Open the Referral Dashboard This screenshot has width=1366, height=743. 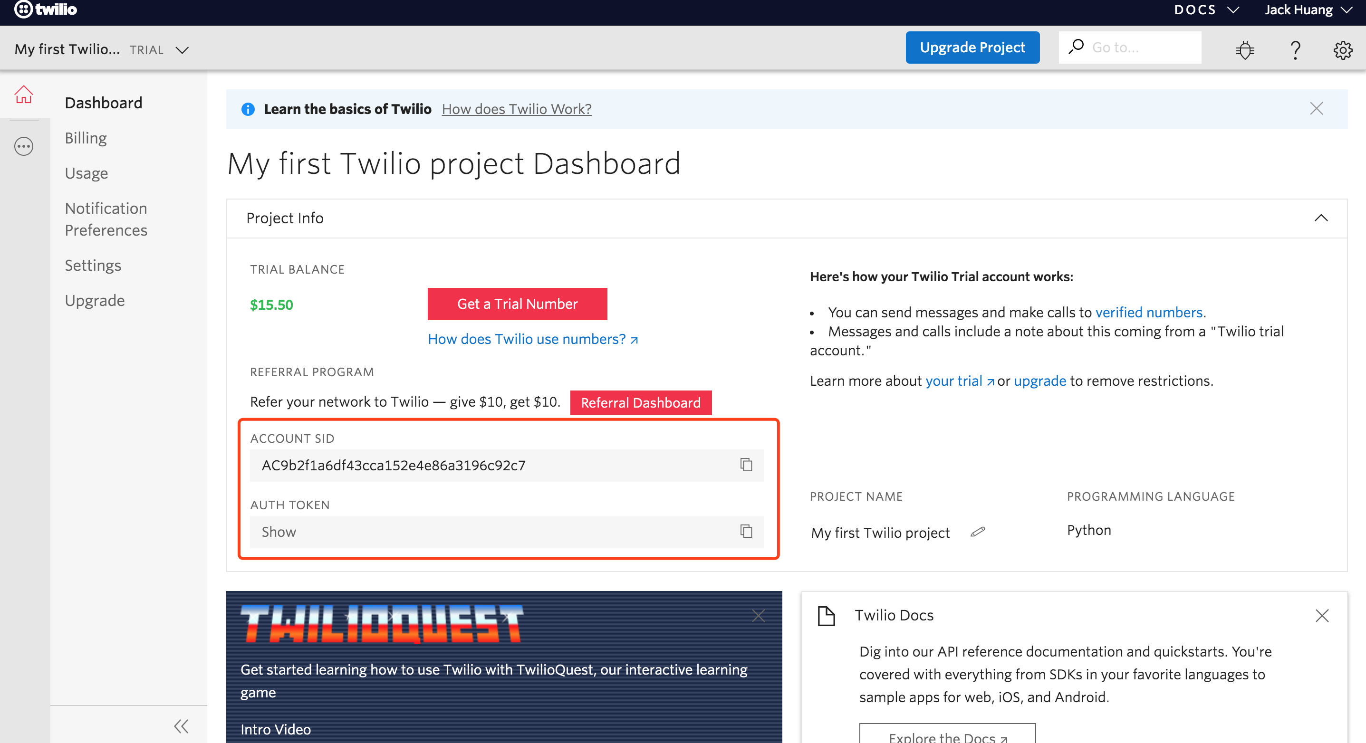coord(641,403)
